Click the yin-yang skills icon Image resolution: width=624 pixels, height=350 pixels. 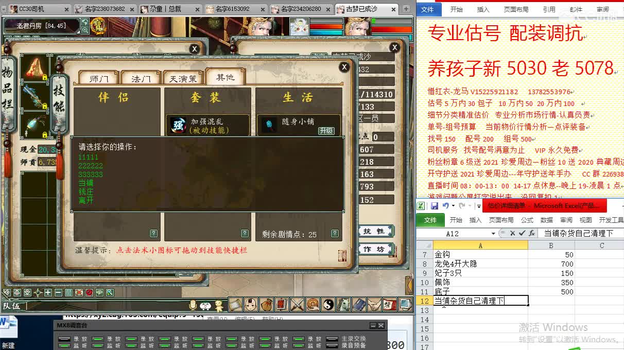click(x=328, y=305)
